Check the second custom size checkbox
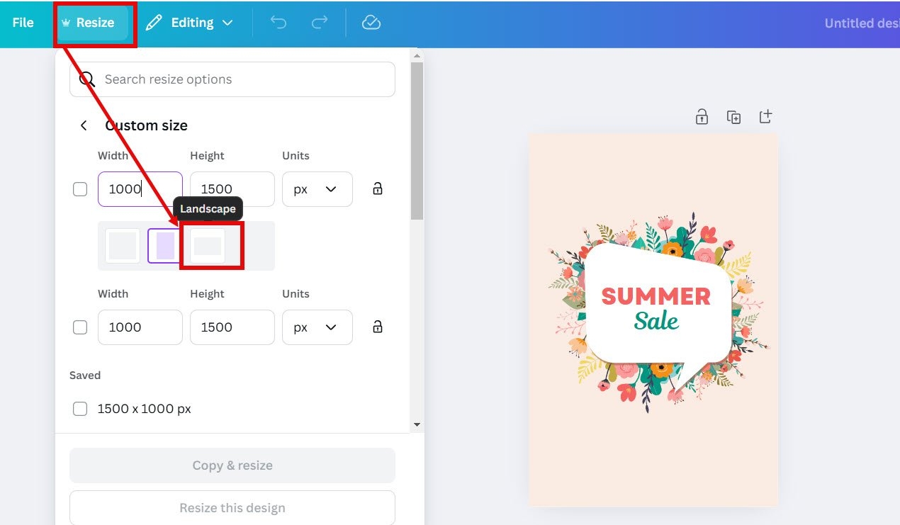 click(x=80, y=327)
